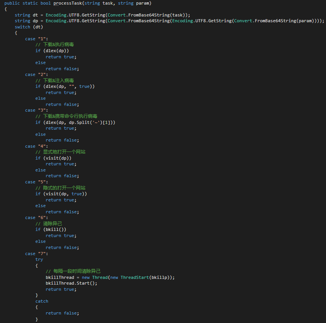Select the 'string param' parameter in the signature
Image resolution: width=326 pixels, height=323 pixels.
[134, 3]
